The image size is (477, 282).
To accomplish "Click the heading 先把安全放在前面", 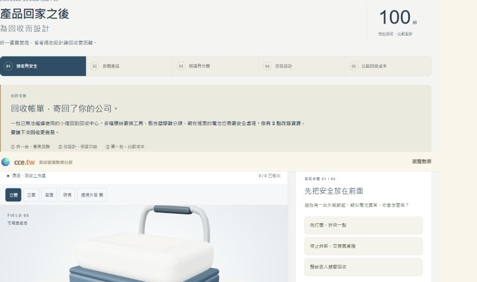I will pos(334,191).
